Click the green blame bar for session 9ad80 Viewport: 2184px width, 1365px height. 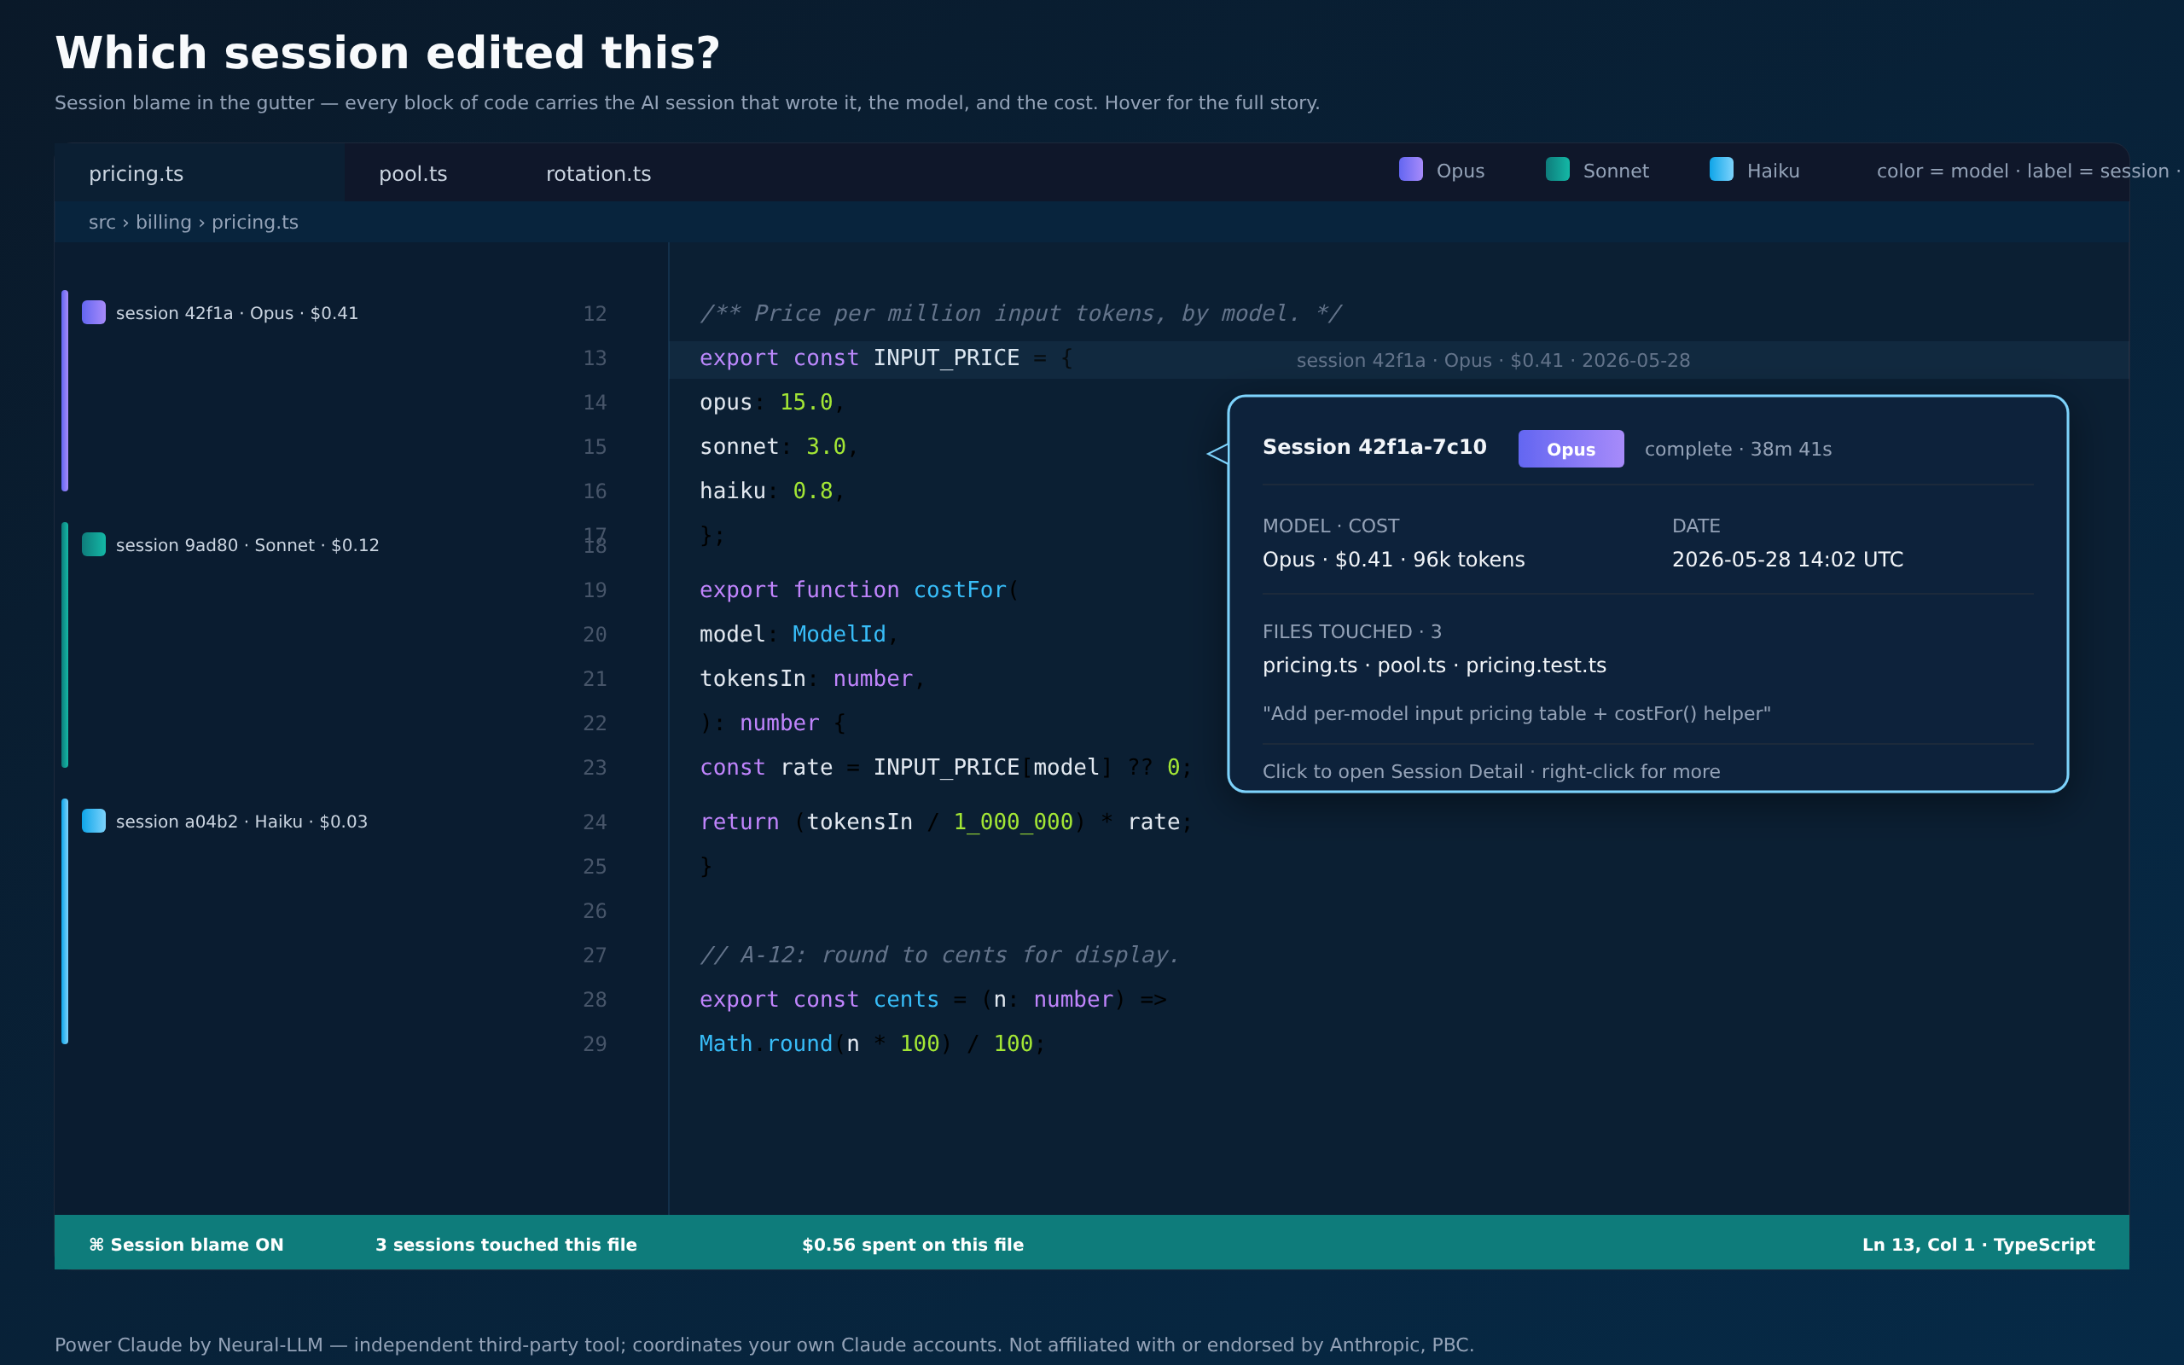(x=65, y=645)
